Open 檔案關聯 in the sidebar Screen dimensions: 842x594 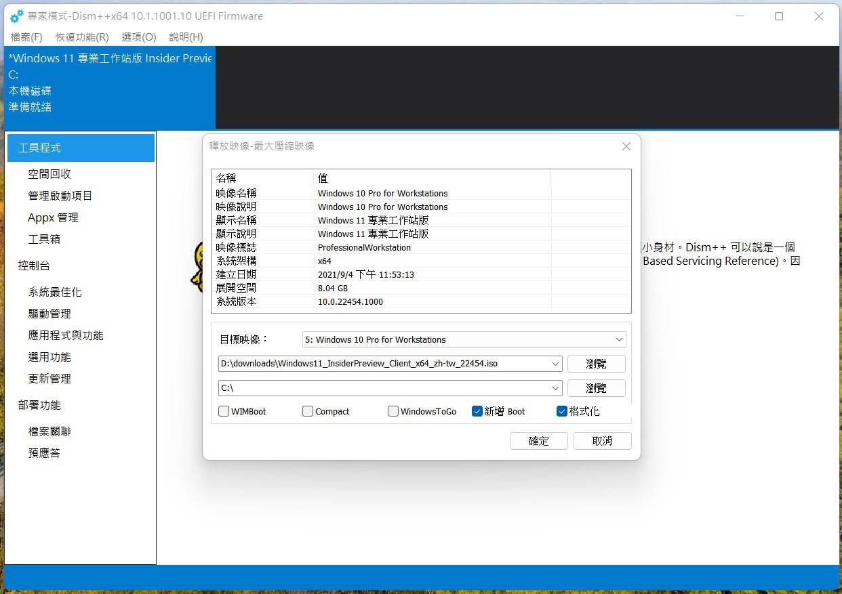(x=49, y=431)
